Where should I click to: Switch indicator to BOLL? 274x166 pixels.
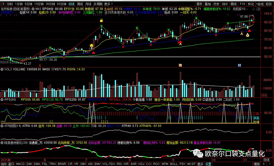click(x=174, y=164)
